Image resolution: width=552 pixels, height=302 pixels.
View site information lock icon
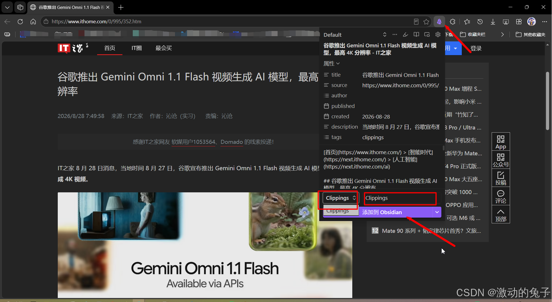46,22
